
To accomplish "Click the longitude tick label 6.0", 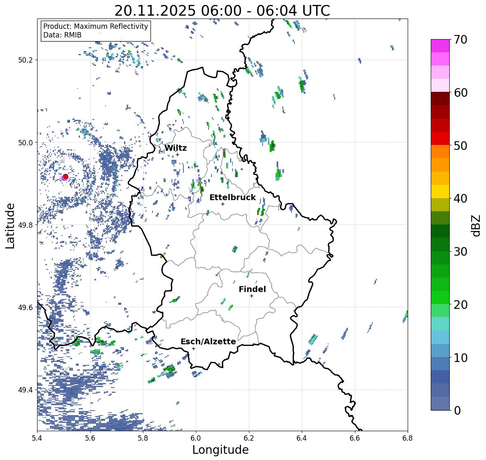I will [x=196, y=438].
